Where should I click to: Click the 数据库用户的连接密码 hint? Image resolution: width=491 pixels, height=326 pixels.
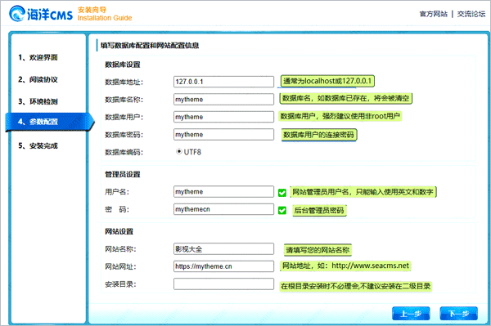click(x=319, y=135)
